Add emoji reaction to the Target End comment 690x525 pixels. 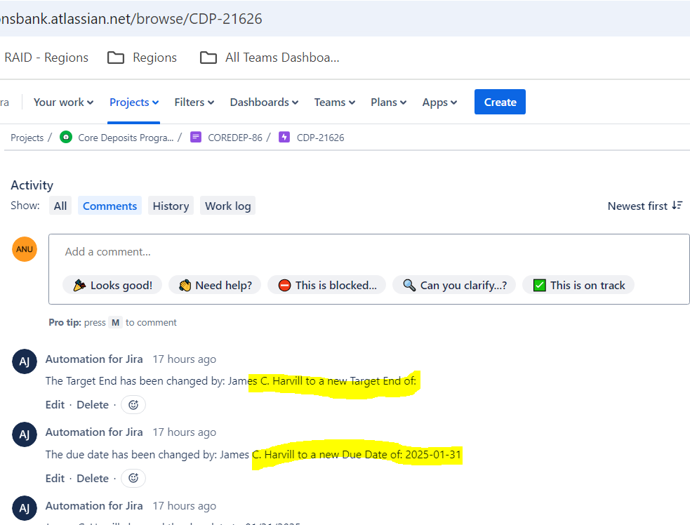click(133, 404)
